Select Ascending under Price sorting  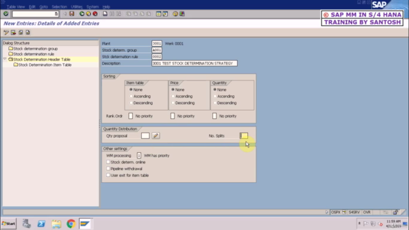click(173, 96)
